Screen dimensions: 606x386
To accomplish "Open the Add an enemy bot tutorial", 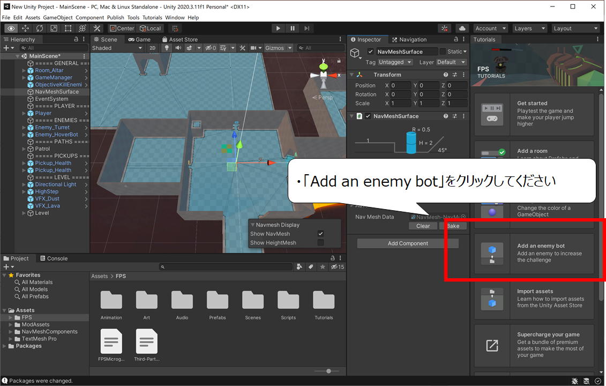I will tap(534, 254).
